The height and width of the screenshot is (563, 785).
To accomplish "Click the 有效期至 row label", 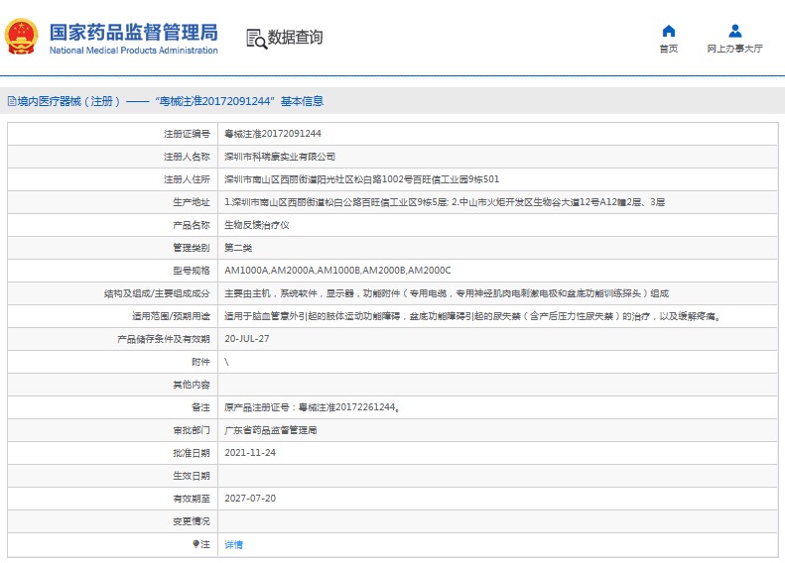I will tap(192, 499).
